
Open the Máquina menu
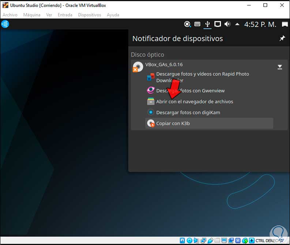pos(31,15)
